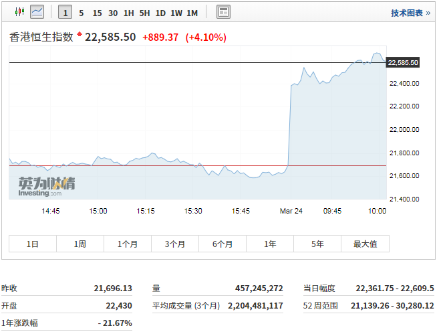Set the interval to 5H

pos(144,13)
